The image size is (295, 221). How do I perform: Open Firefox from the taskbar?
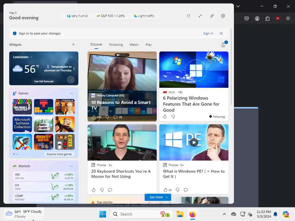[x=193, y=214]
